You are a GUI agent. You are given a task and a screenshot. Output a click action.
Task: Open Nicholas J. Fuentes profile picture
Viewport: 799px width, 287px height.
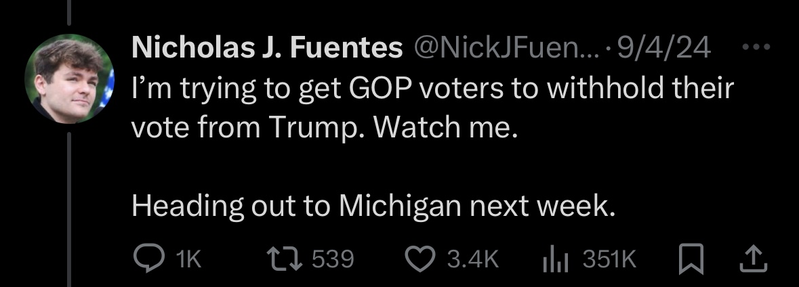pos(69,79)
